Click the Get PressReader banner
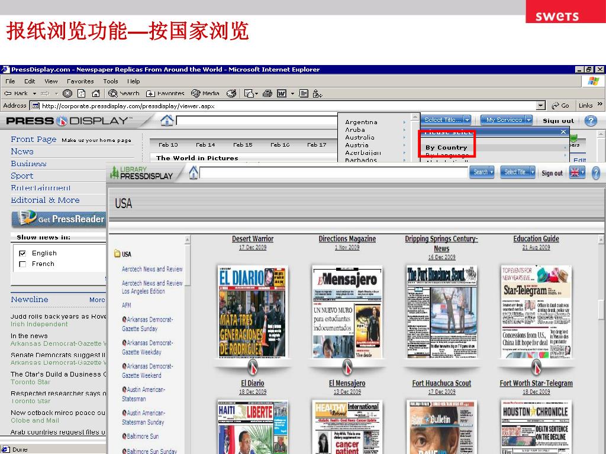606x454 pixels. (59, 219)
